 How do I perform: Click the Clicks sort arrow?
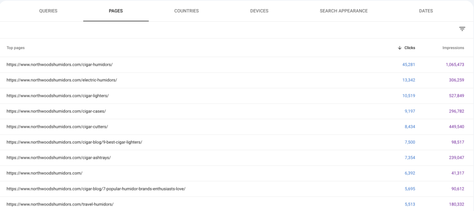(399, 48)
